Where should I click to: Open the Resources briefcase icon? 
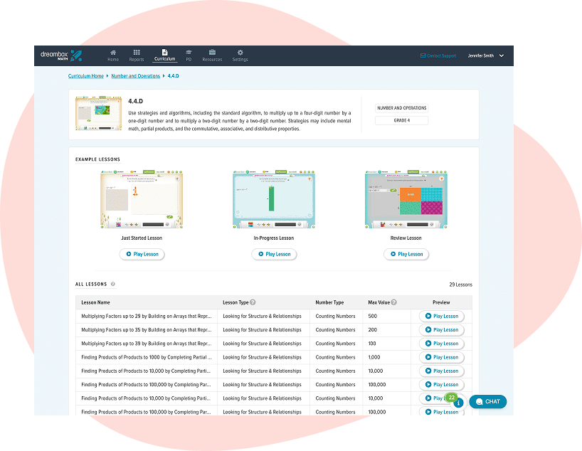click(x=212, y=55)
